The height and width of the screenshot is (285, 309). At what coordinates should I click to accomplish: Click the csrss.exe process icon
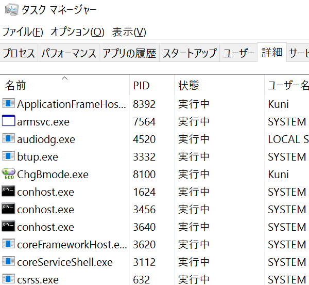pyautogui.click(x=8, y=279)
